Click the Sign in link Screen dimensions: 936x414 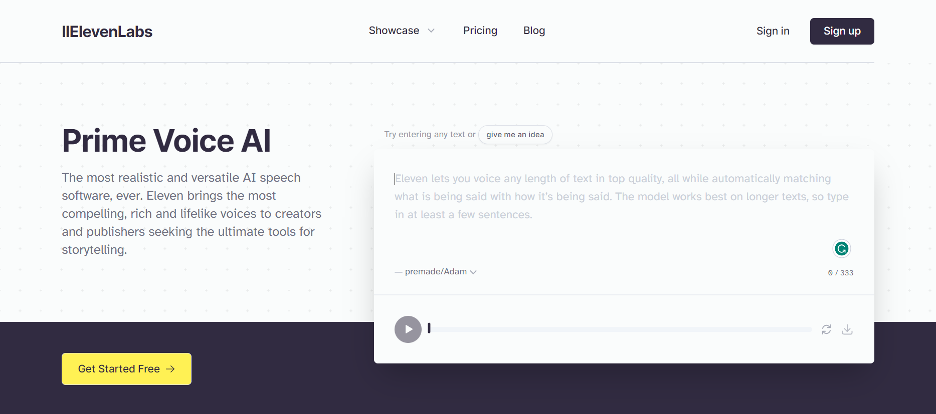(773, 31)
